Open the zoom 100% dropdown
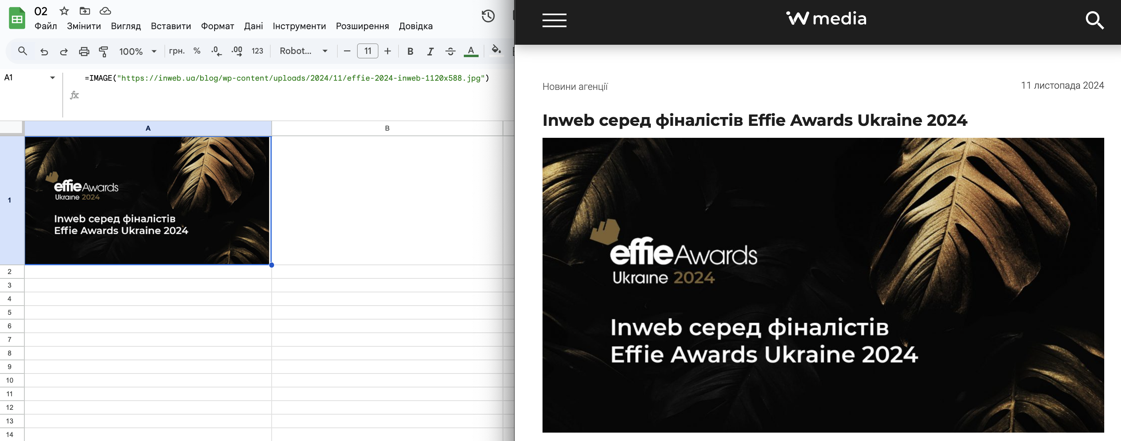1121x441 pixels. point(137,51)
